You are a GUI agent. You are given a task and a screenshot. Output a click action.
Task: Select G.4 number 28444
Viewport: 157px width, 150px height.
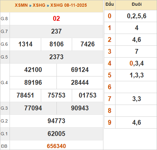click(x=80, y=83)
